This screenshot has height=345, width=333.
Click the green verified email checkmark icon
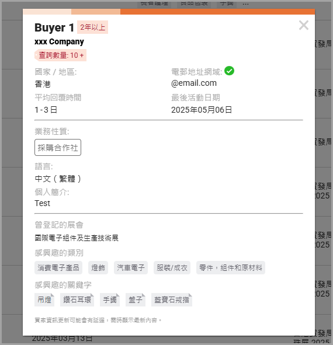tap(229, 71)
